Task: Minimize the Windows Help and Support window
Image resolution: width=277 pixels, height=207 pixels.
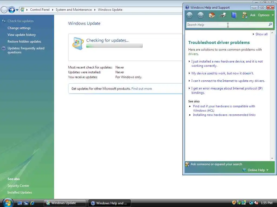Action: [x=254, y=7]
